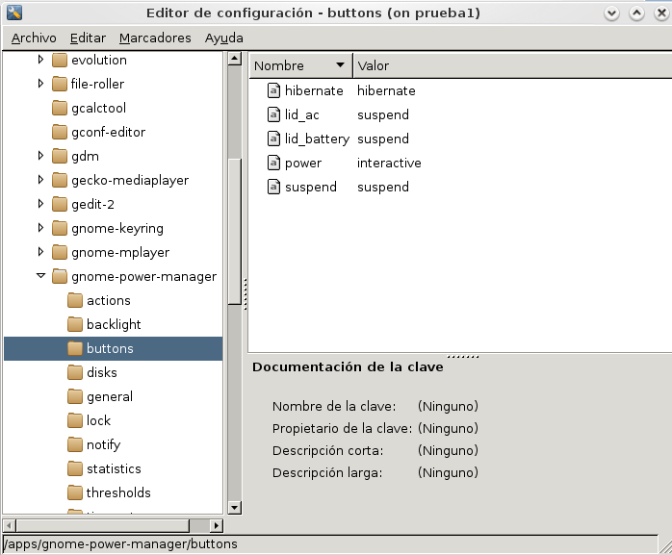The height and width of the screenshot is (555, 672).
Task: Click the backlight folder icon
Action: [x=75, y=324]
